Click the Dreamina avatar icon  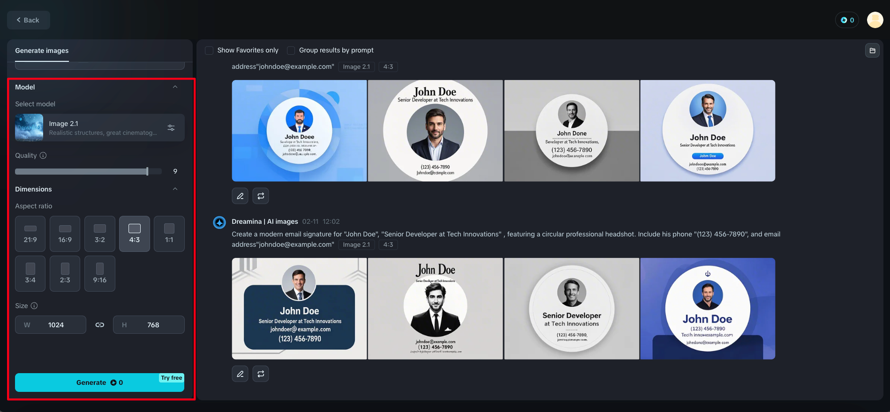[x=219, y=222]
